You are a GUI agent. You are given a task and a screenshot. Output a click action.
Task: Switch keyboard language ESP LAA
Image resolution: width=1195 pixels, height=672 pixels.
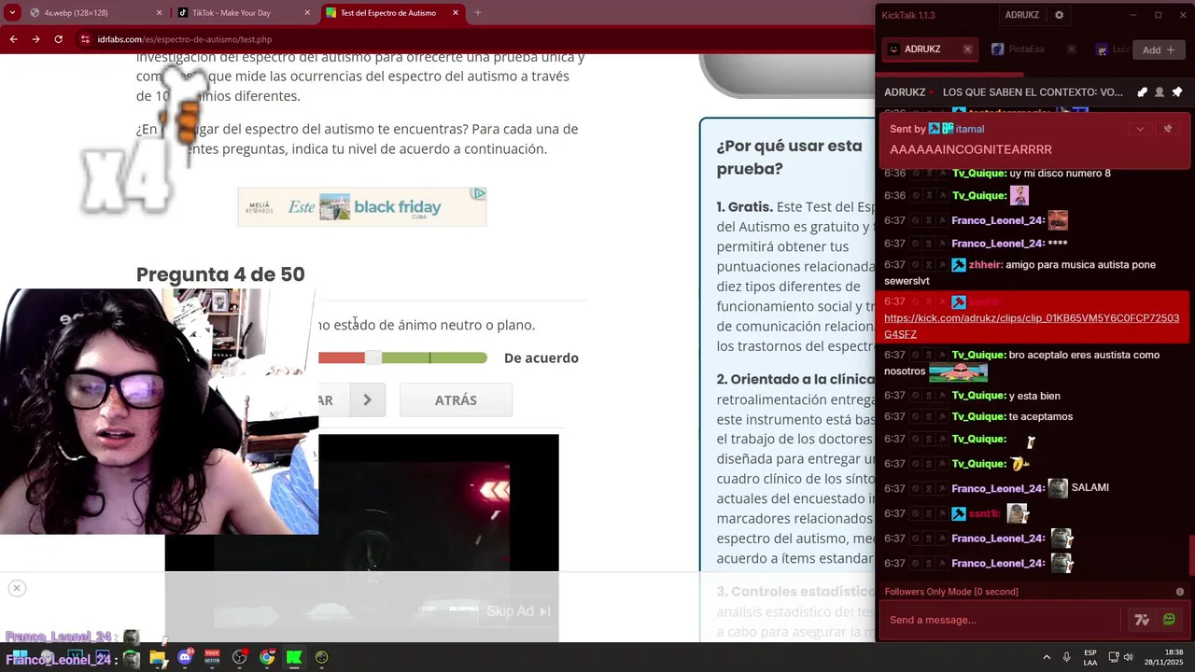tap(1090, 658)
